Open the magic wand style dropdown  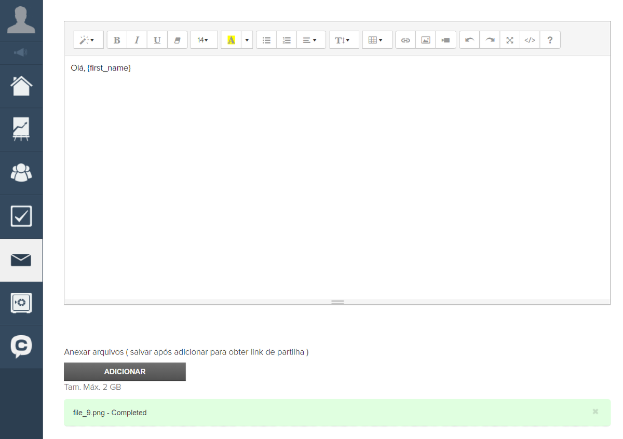coord(88,40)
